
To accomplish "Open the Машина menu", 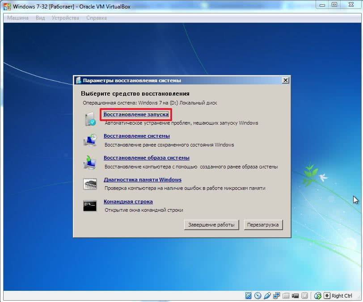I will click(18, 18).
